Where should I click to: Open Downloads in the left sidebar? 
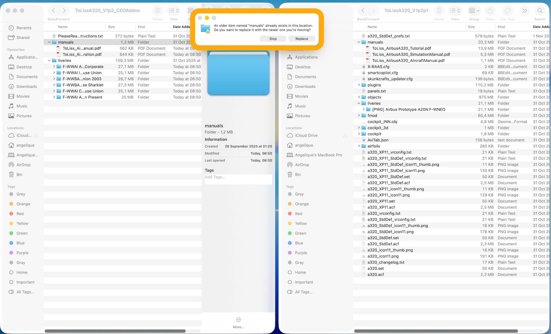click(26, 87)
